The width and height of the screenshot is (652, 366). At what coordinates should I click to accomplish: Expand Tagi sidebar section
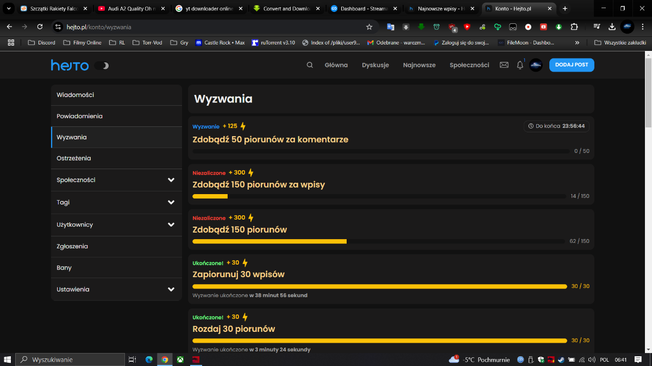171,202
